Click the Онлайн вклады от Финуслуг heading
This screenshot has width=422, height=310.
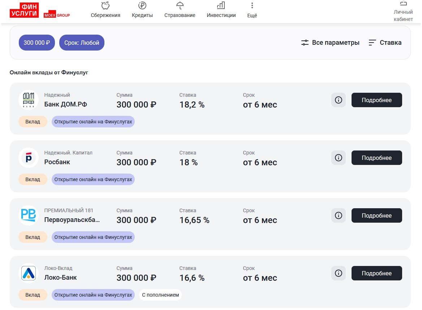49,72
